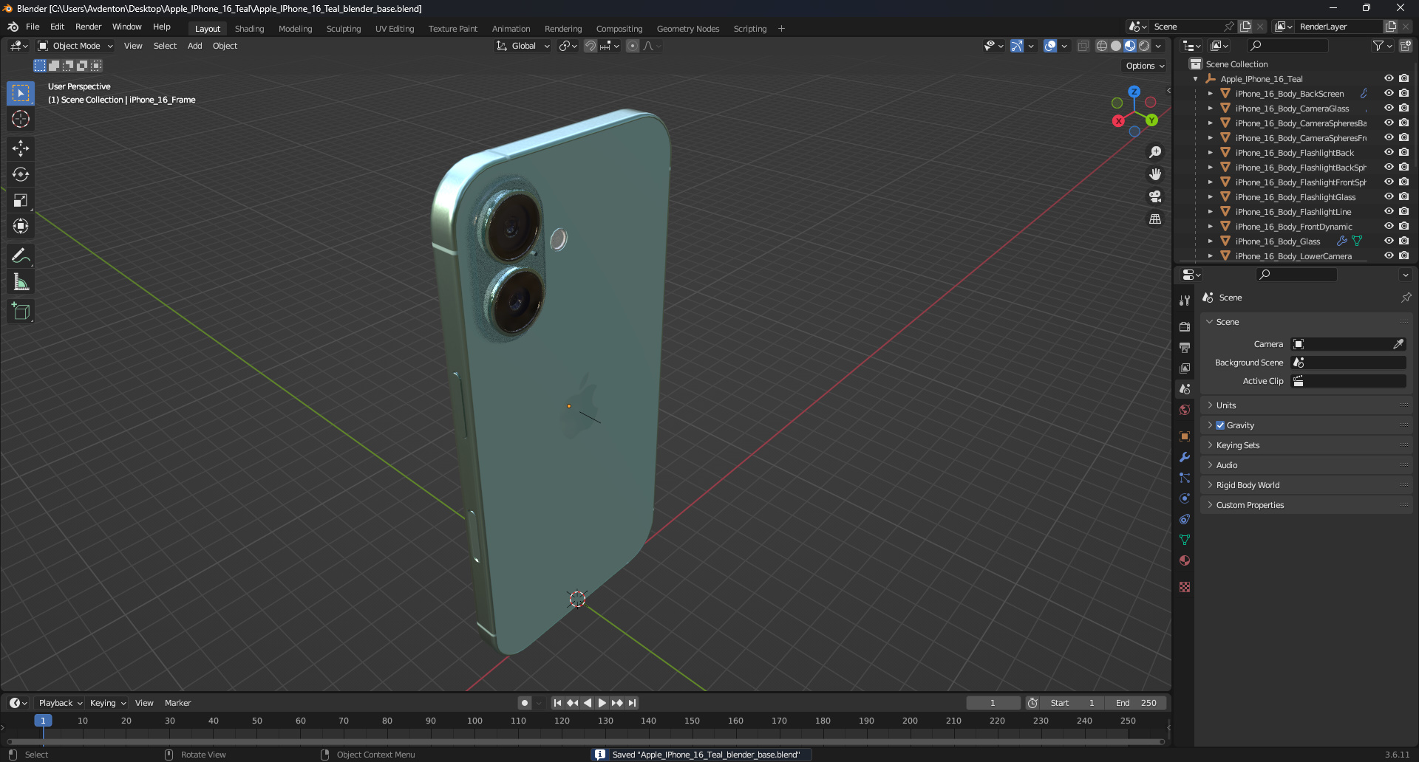Open the Global transform orientation dropdown

pyautogui.click(x=523, y=46)
